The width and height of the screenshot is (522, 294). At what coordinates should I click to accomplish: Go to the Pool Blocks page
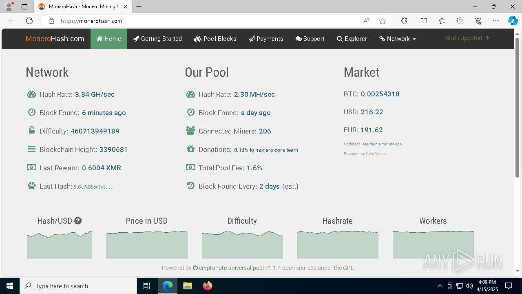coord(215,39)
